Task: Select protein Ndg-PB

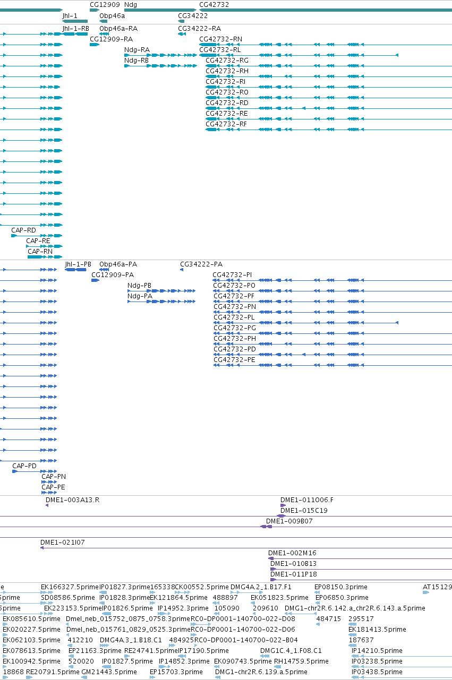Action: [x=139, y=285]
